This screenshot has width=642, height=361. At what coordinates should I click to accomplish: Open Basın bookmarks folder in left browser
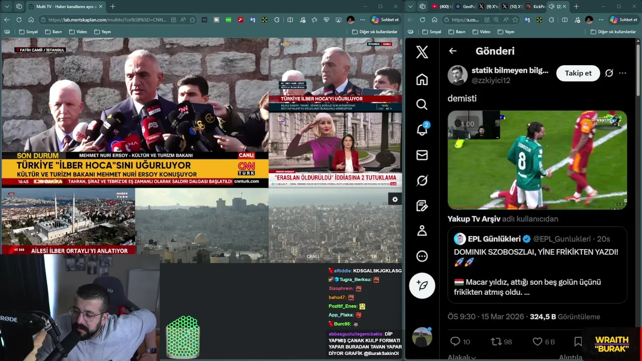[x=53, y=32]
